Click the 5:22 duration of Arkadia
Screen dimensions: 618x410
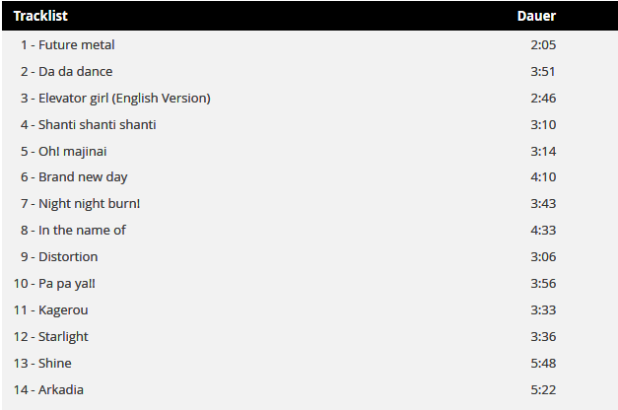point(544,390)
